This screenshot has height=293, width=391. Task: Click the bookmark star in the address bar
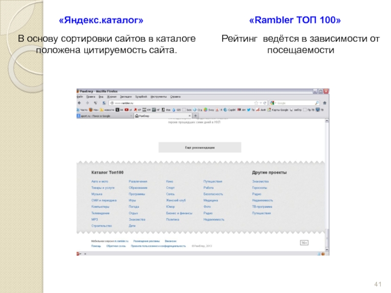click(x=256, y=103)
